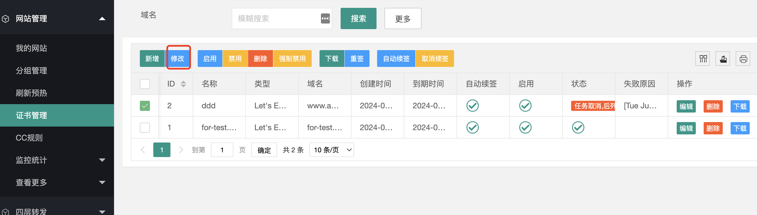Expand the 四层转发 menu
The width and height of the screenshot is (757, 215).
pyautogui.click(x=102, y=212)
